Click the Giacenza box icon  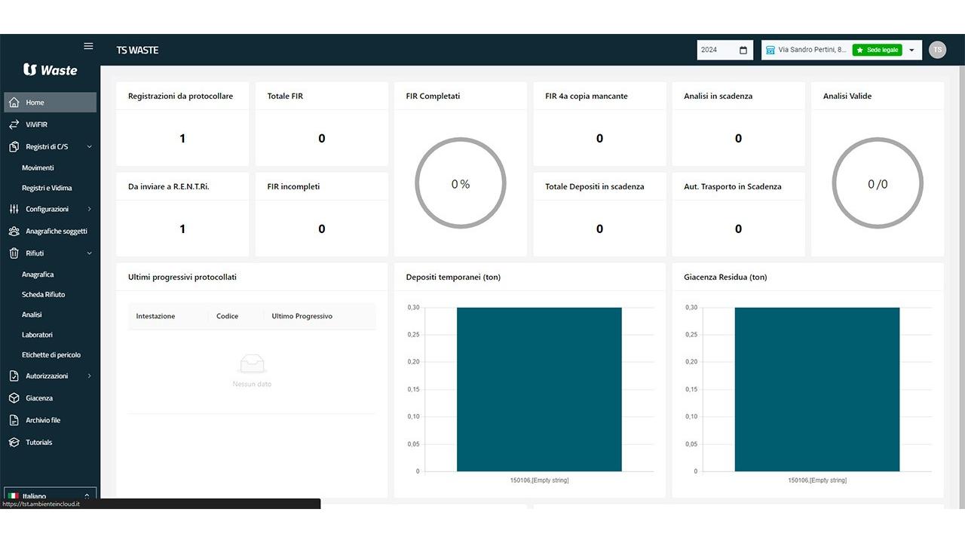[14, 398]
